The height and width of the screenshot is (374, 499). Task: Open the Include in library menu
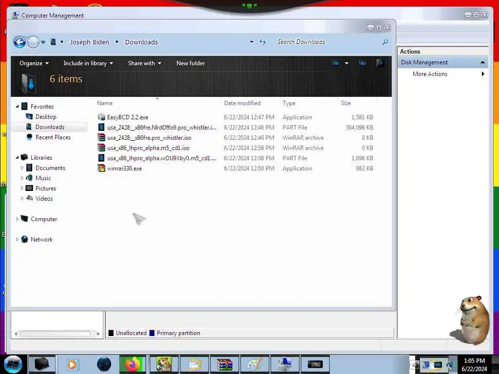[x=88, y=63]
